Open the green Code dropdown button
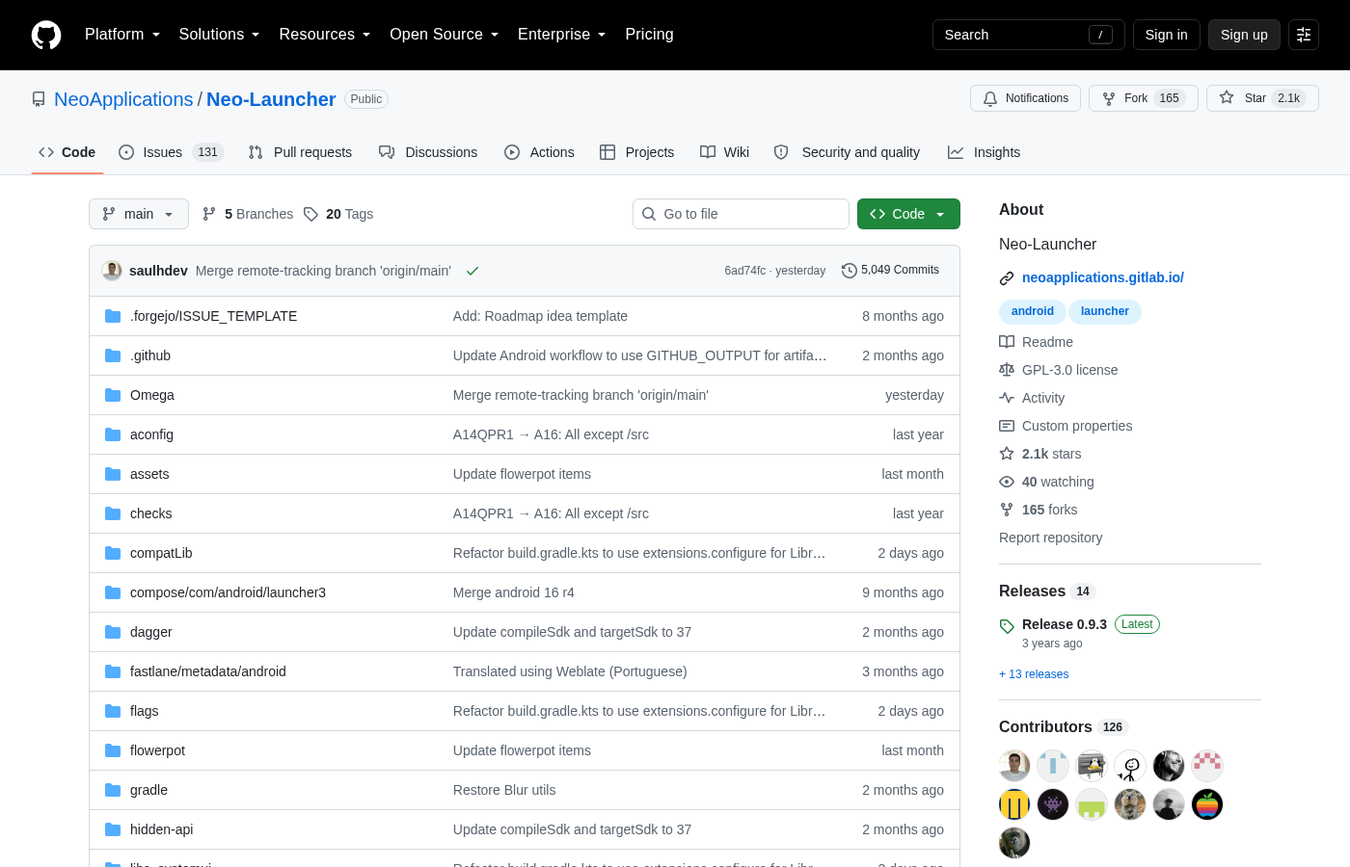 (908, 214)
